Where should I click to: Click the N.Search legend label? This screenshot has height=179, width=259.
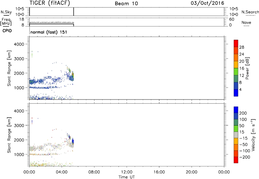pyautogui.click(x=250, y=12)
